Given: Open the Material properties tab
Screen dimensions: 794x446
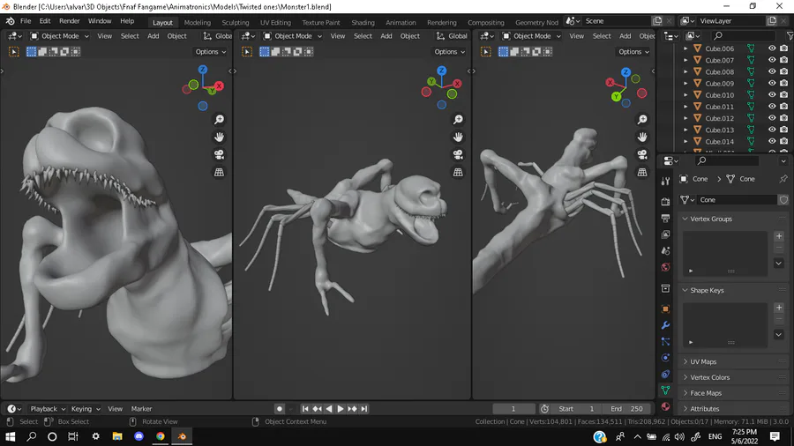Looking at the screenshot, I should click(x=665, y=406).
